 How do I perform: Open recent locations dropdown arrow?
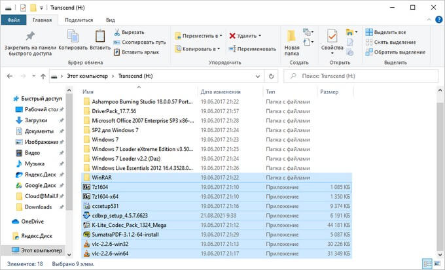tap(34, 76)
